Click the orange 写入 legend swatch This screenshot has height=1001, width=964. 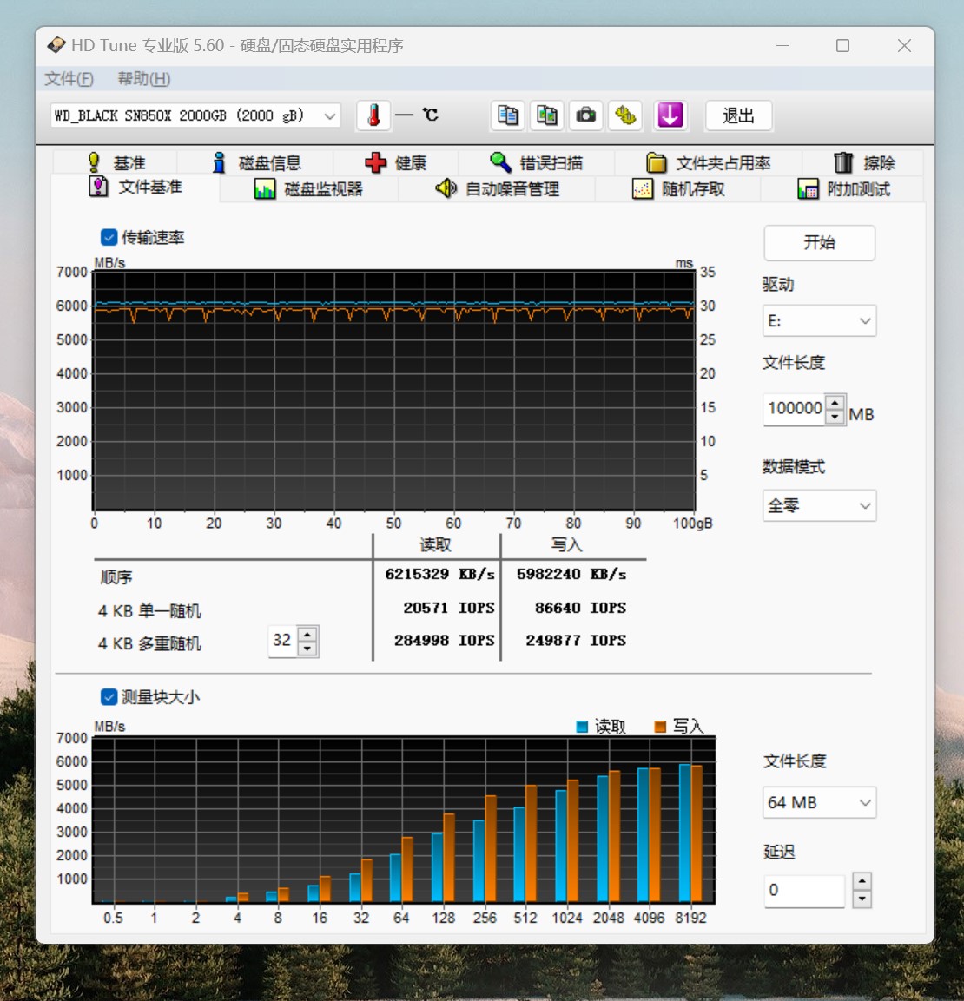pos(660,727)
